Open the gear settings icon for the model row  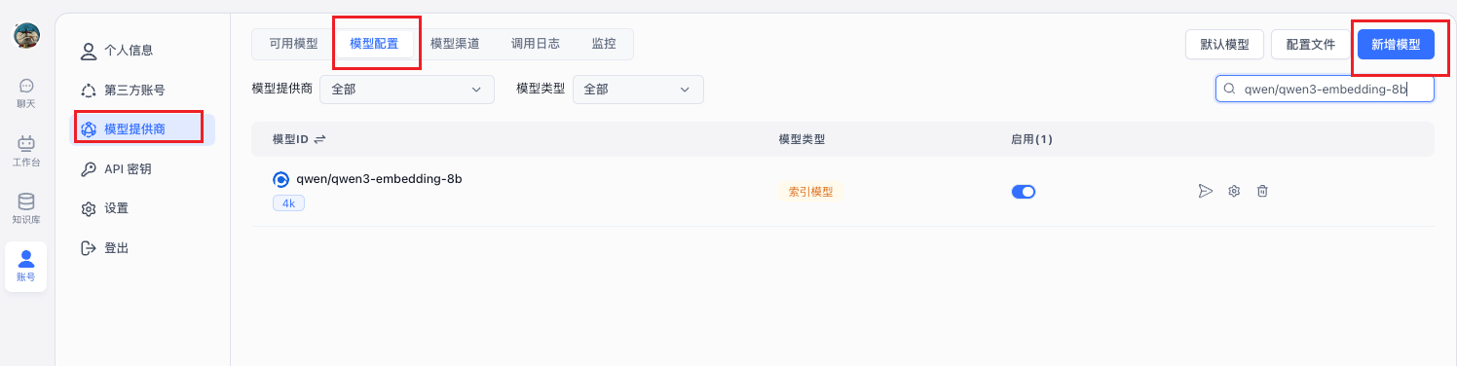1234,191
